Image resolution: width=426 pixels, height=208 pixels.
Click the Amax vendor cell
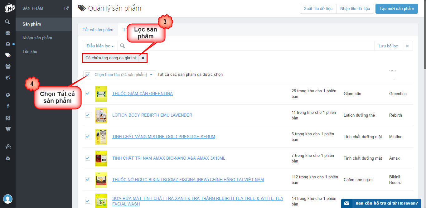(x=395, y=158)
